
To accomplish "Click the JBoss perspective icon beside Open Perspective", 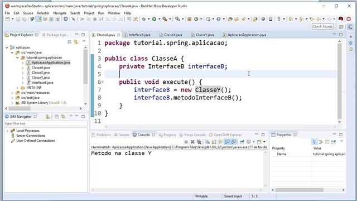I will coord(350,27).
